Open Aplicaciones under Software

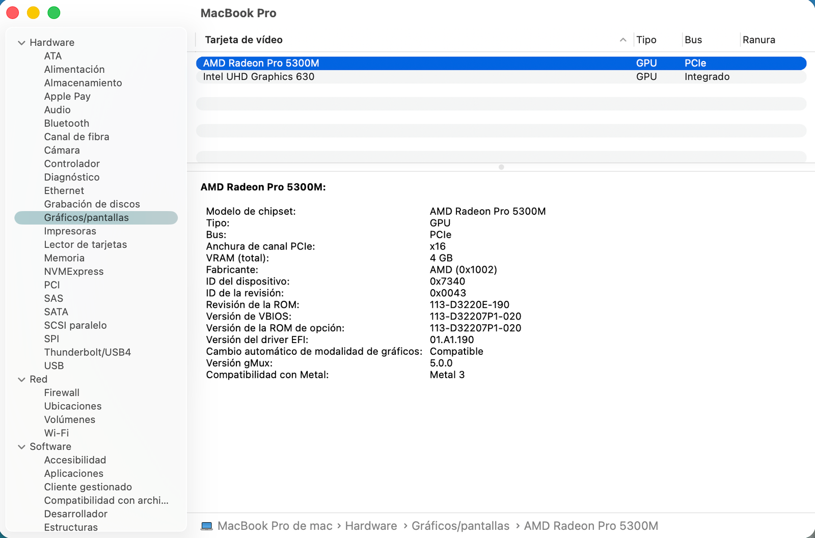pyautogui.click(x=73, y=473)
